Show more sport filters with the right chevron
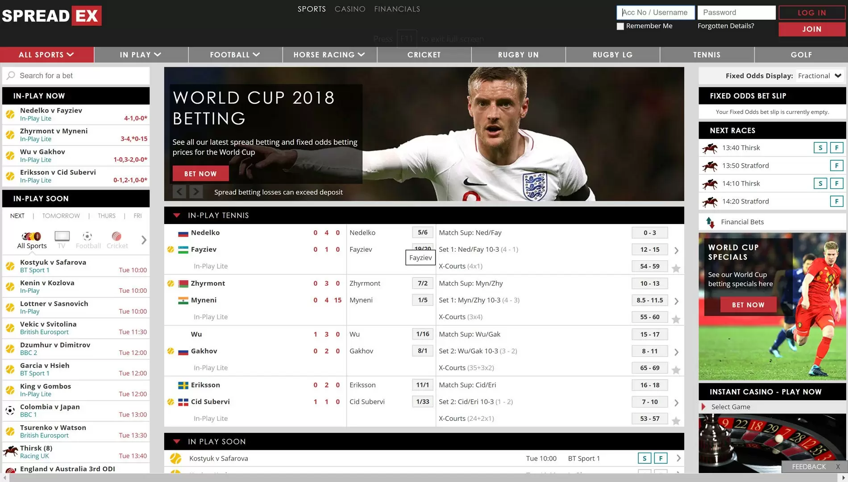Image resolution: width=848 pixels, height=482 pixels. [x=144, y=240]
